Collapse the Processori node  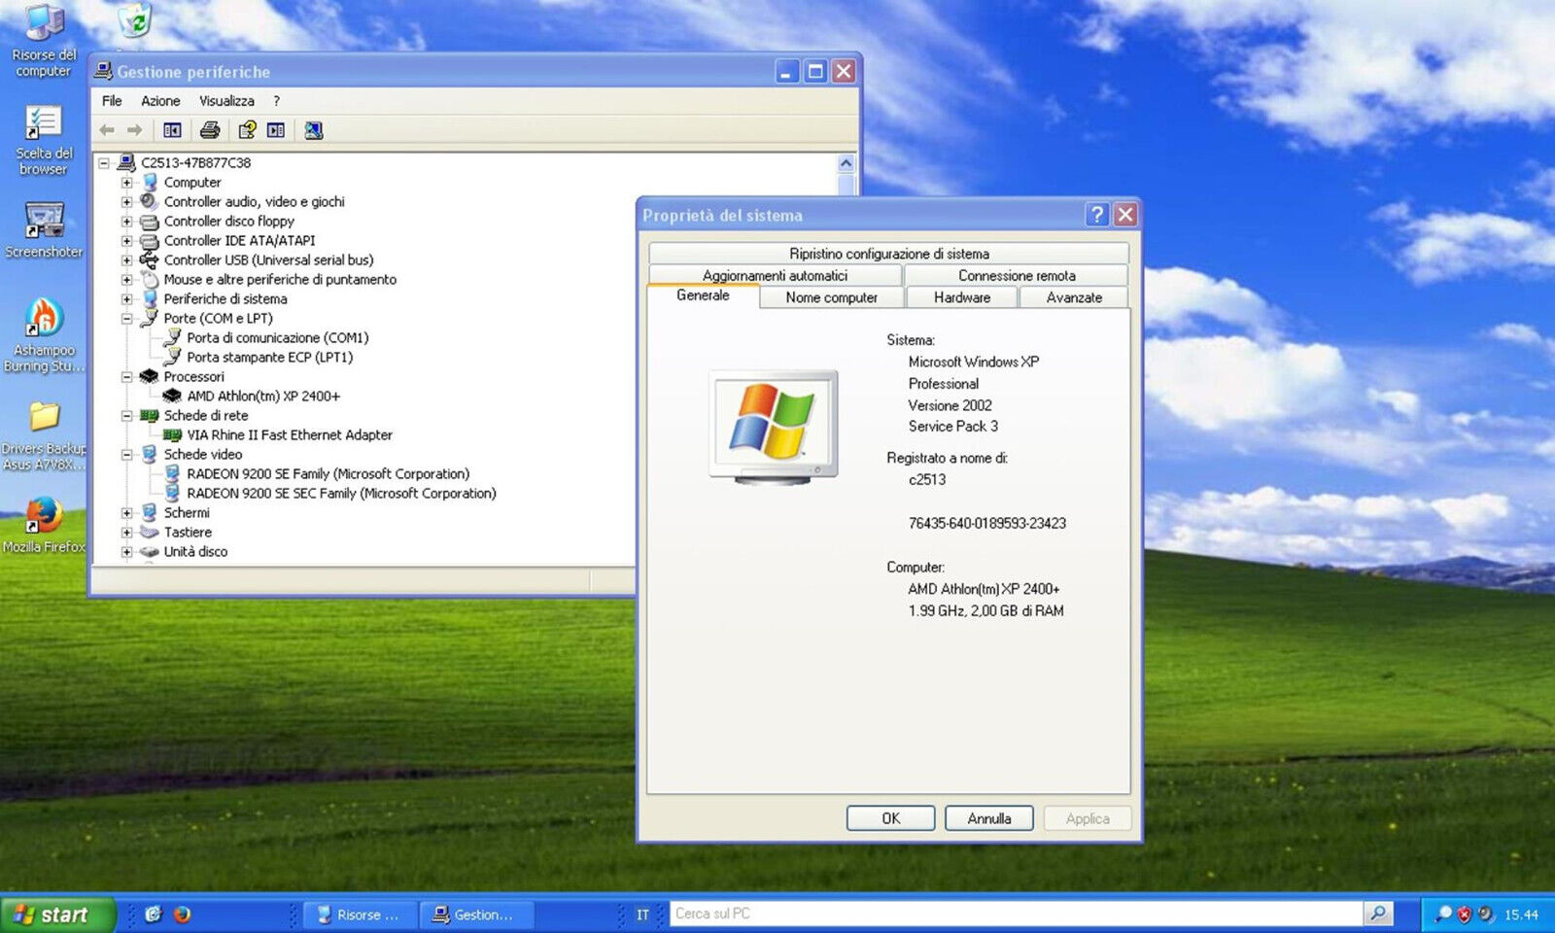click(x=126, y=377)
